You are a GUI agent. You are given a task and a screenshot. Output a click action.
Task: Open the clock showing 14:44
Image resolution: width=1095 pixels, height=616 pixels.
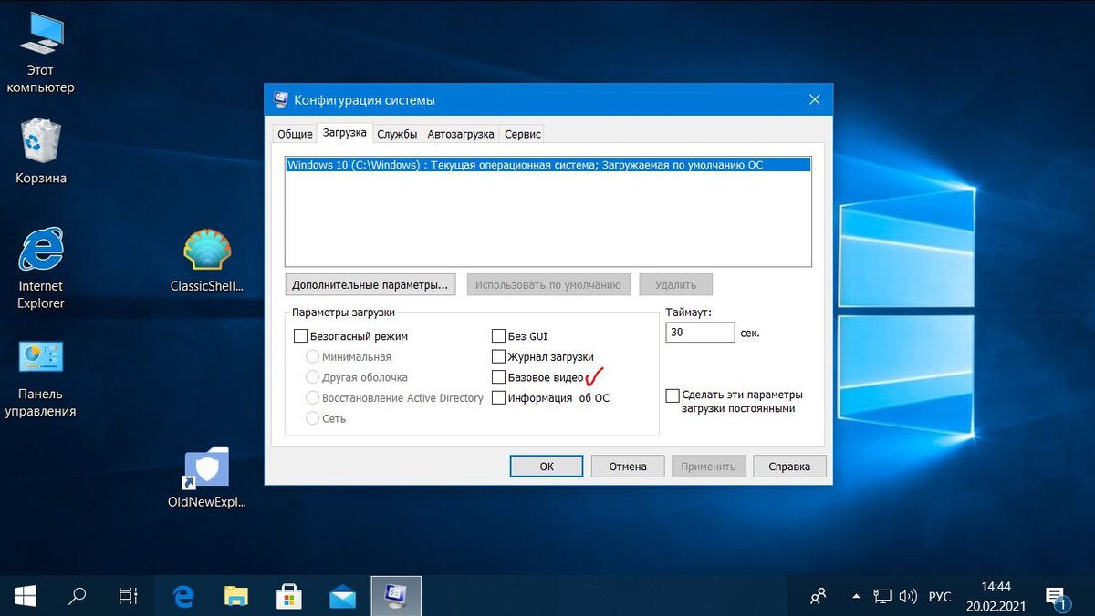click(x=996, y=596)
